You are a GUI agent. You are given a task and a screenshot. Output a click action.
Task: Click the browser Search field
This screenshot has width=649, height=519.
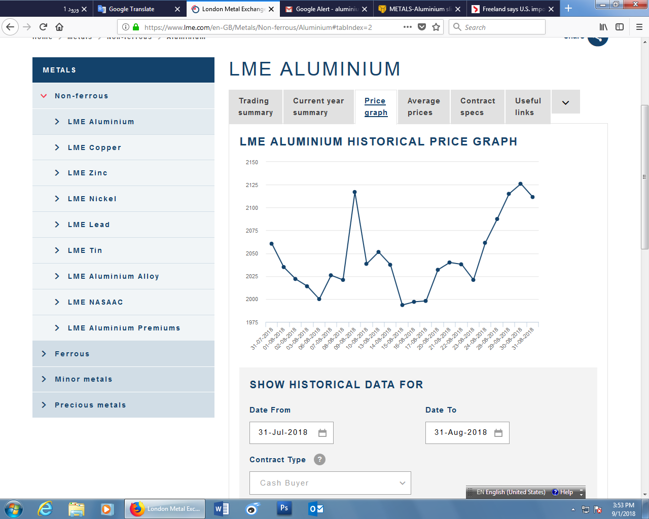[497, 27]
